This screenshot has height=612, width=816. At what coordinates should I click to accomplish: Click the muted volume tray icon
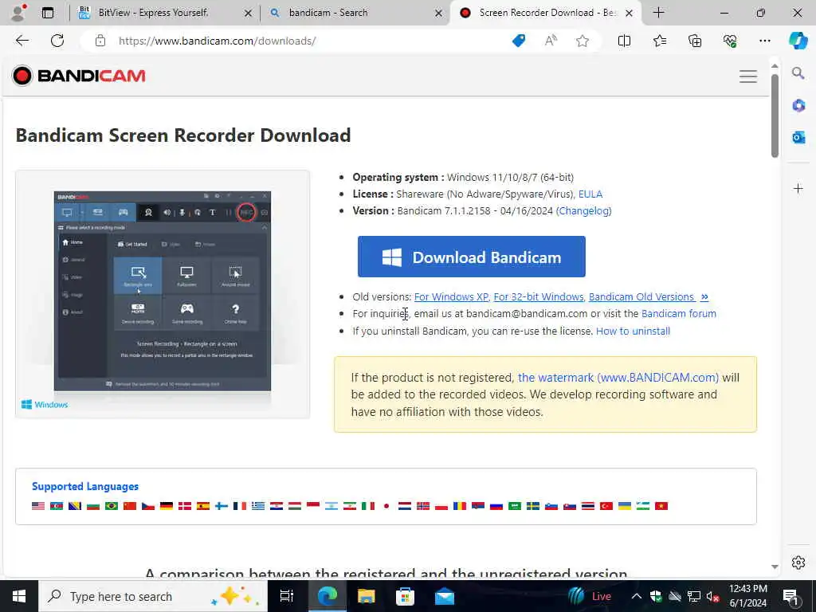713,596
